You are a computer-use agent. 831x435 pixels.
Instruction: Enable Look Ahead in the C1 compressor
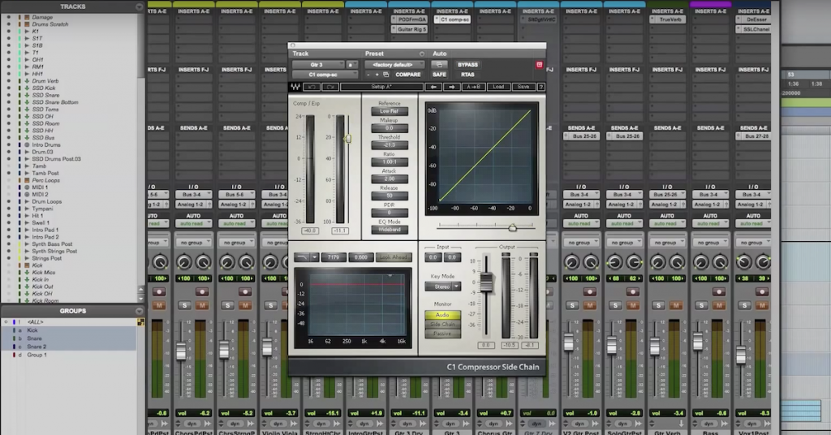394,257
